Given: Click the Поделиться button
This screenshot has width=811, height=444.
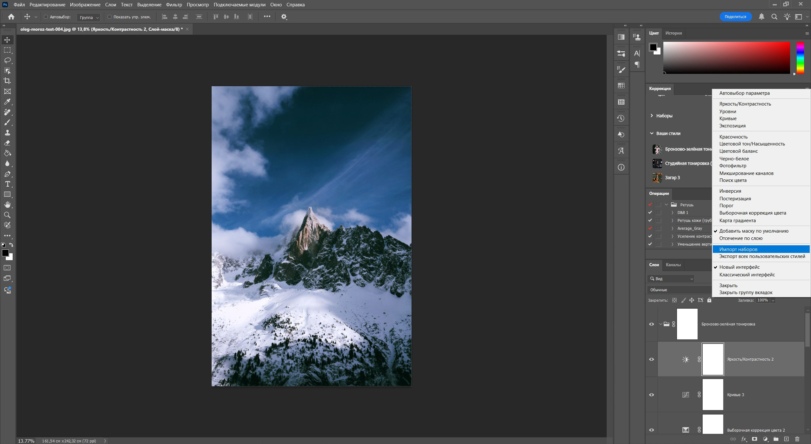Looking at the screenshot, I should tap(735, 16).
